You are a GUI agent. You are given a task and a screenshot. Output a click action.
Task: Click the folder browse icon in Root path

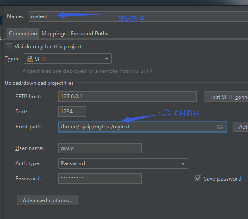coord(220,127)
